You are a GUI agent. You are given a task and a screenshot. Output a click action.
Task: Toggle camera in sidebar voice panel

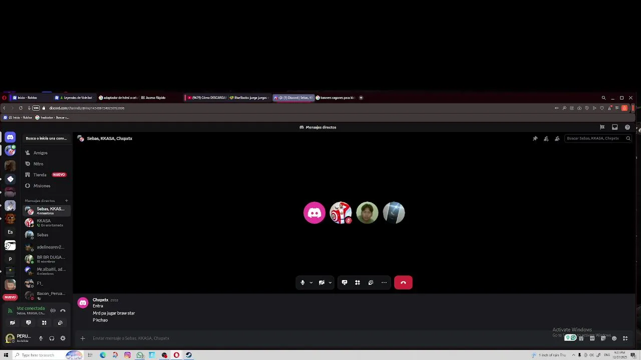coord(13,322)
